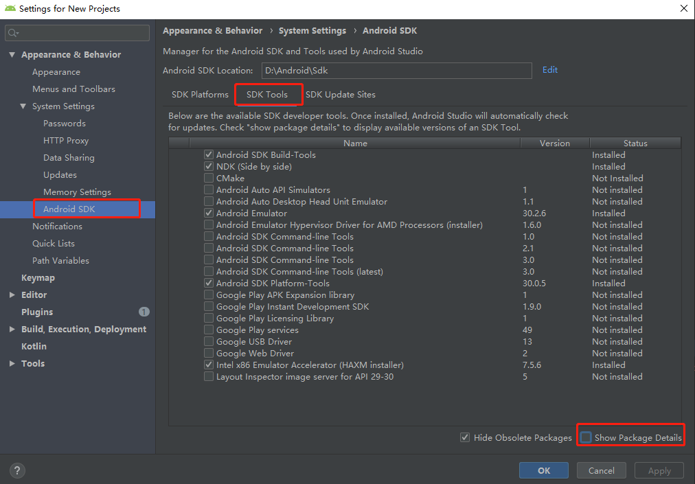Click System Settings in the breadcrumb
Screen dimensions: 695x484
tap(312, 31)
